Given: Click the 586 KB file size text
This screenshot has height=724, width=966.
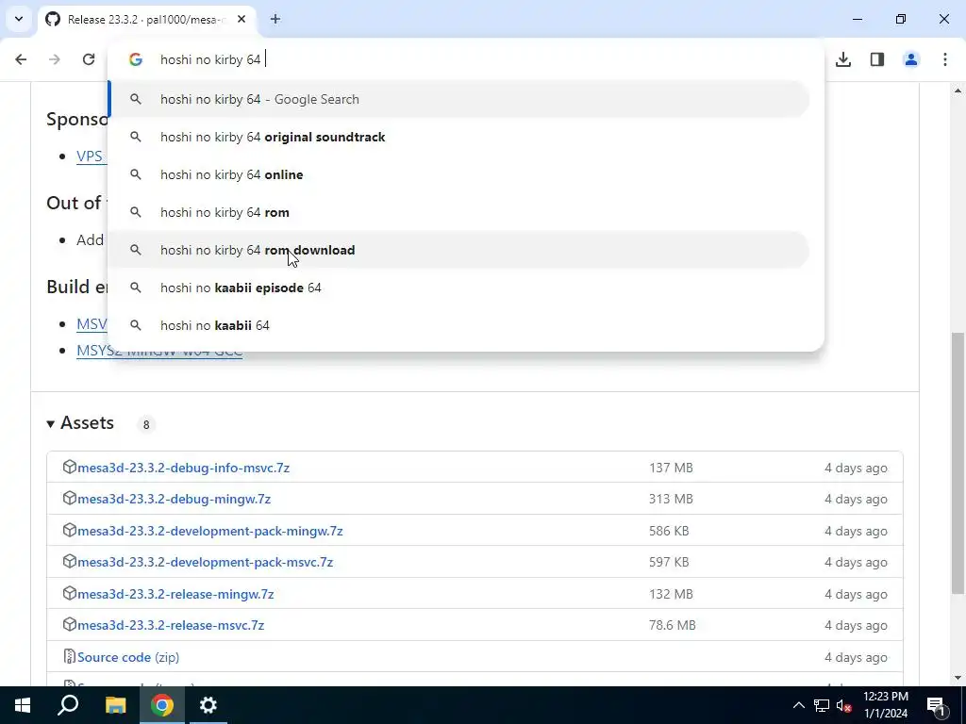Looking at the screenshot, I should tap(669, 531).
